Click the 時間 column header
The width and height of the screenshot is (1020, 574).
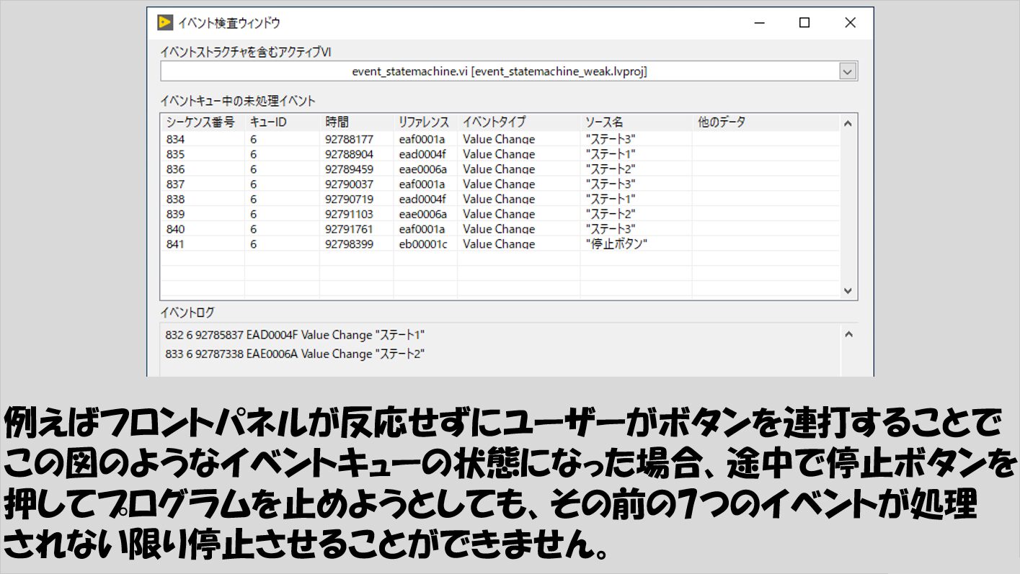(x=337, y=122)
